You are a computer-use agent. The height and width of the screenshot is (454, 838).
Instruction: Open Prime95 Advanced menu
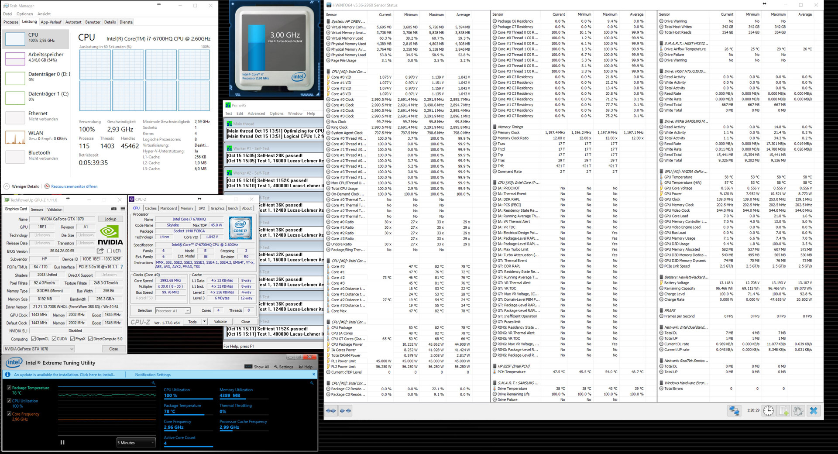coord(256,113)
